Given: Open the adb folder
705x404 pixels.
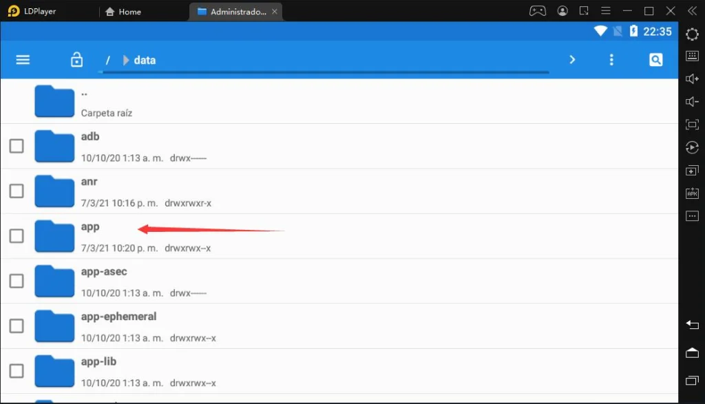Looking at the screenshot, I should pyautogui.click(x=339, y=147).
